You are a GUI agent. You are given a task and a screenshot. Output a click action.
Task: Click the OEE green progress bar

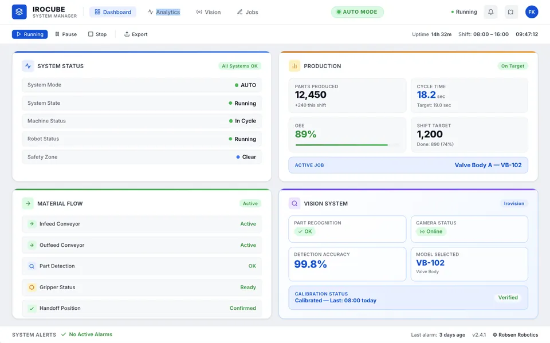point(341,145)
